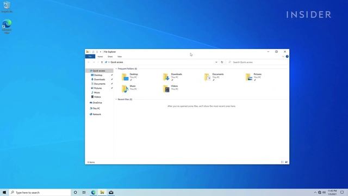This screenshot has width=348, height=196.
Task: Open File Explorer help
Action: (287, 57)
